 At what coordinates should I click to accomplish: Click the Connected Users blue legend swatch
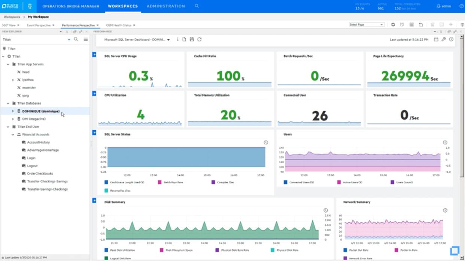286,182
